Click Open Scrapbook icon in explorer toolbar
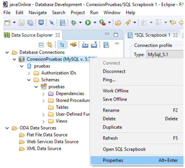185x168 pixels. [x=106, y=45]
